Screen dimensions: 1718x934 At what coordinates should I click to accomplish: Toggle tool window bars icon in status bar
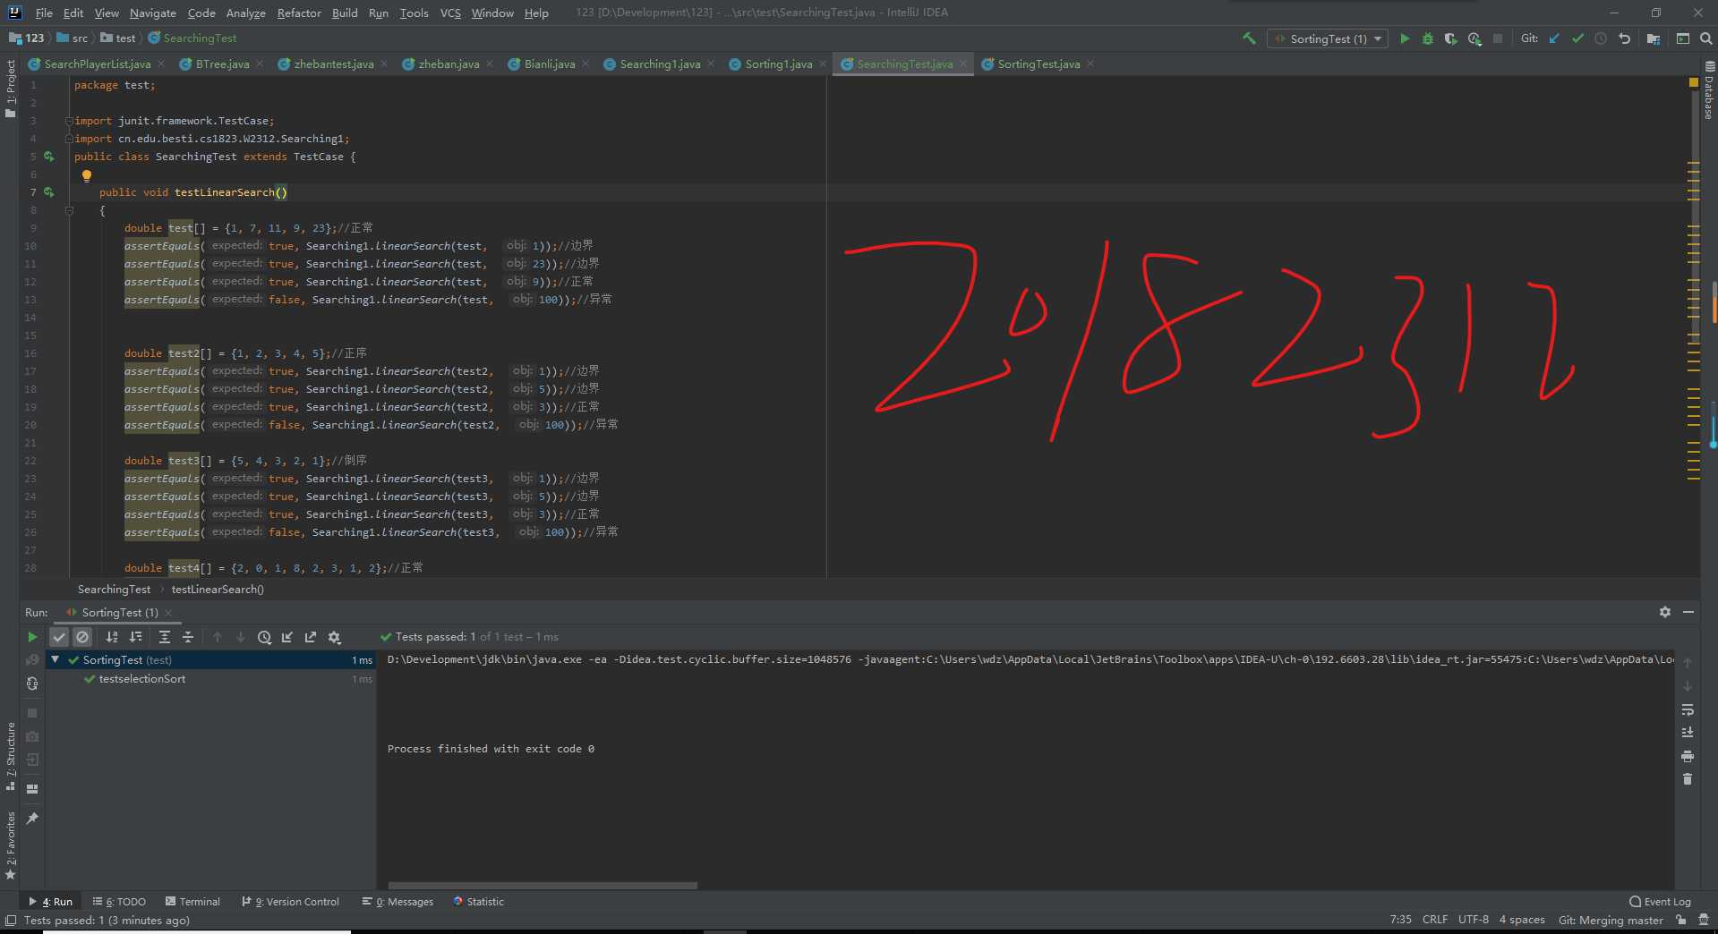(10, 920)
